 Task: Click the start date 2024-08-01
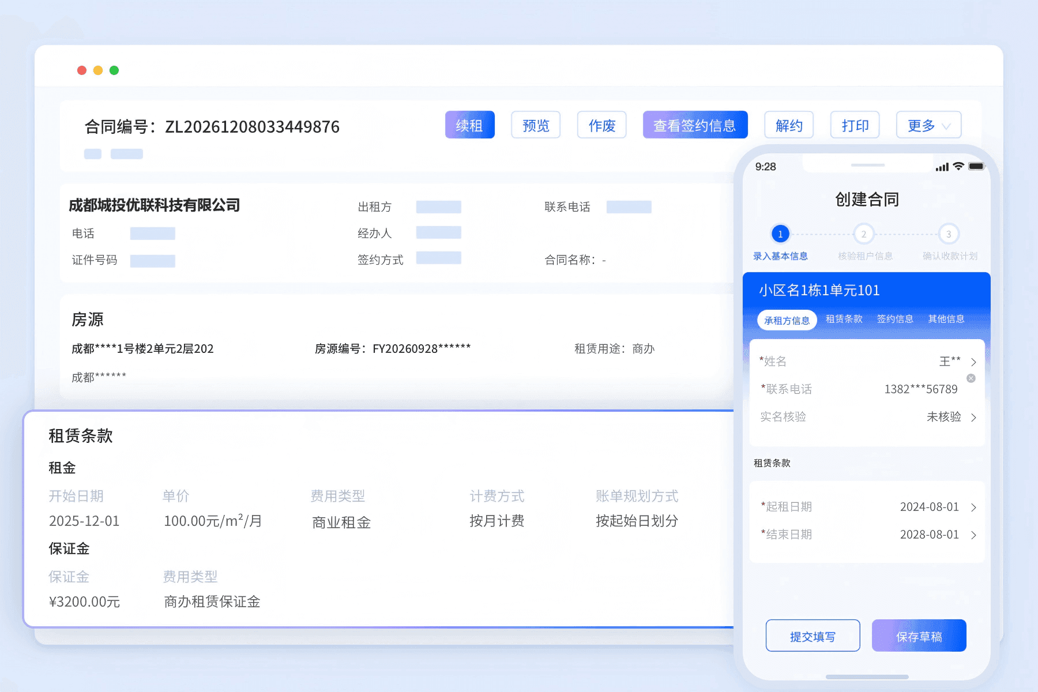pos(929,507)
